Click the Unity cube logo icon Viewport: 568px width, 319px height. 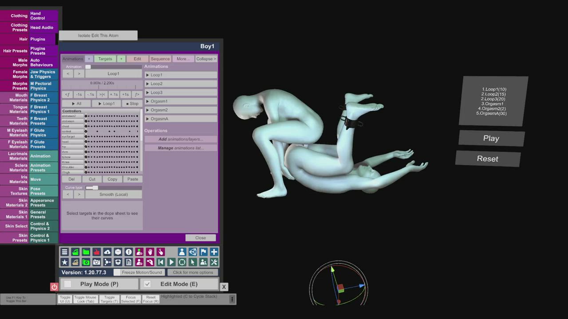pos(193,252)
